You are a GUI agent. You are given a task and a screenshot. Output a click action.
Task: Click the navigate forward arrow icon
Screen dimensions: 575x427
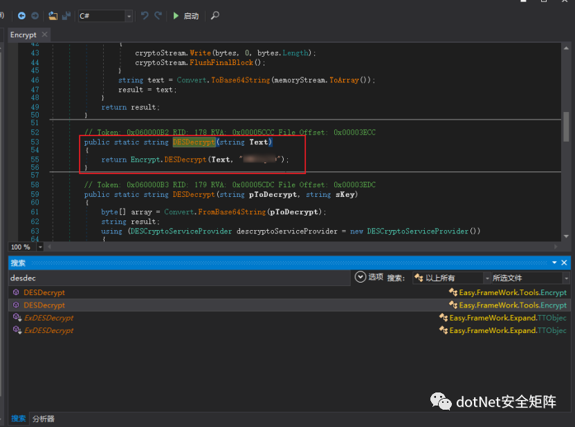point(35,15)
